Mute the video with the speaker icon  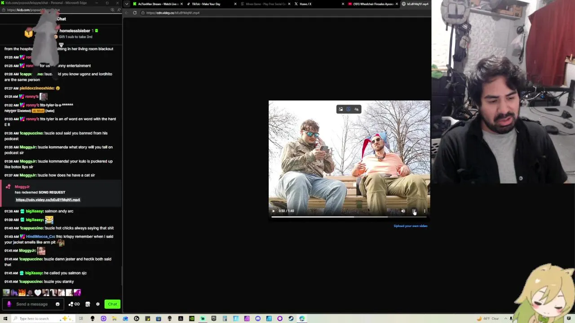403,211
